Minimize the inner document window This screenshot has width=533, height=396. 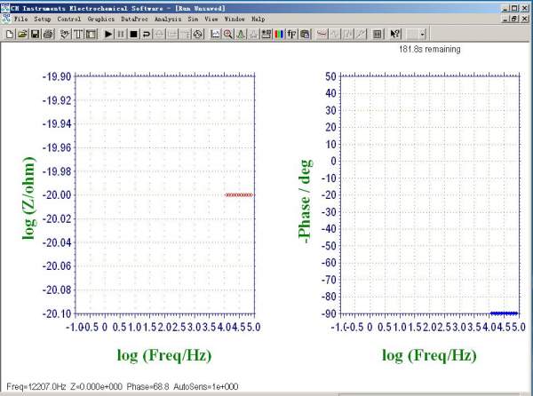[x=506, y=19]
